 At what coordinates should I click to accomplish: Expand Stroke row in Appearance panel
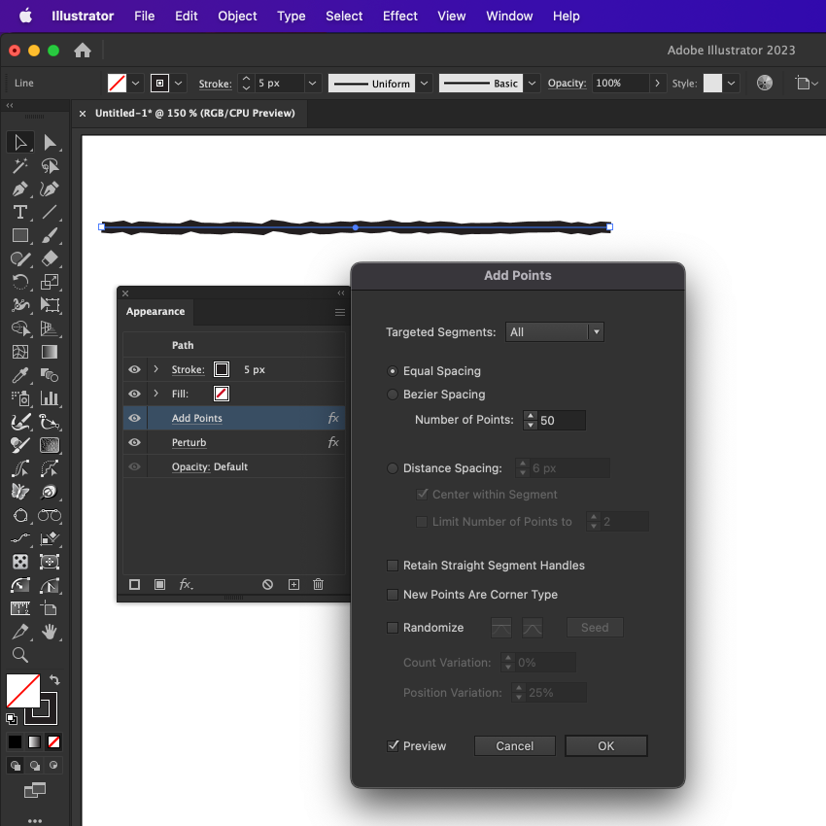click(155, 369)
